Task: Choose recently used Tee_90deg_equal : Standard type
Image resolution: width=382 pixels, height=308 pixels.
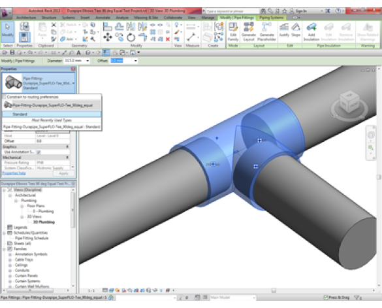Action: [52, 127]
